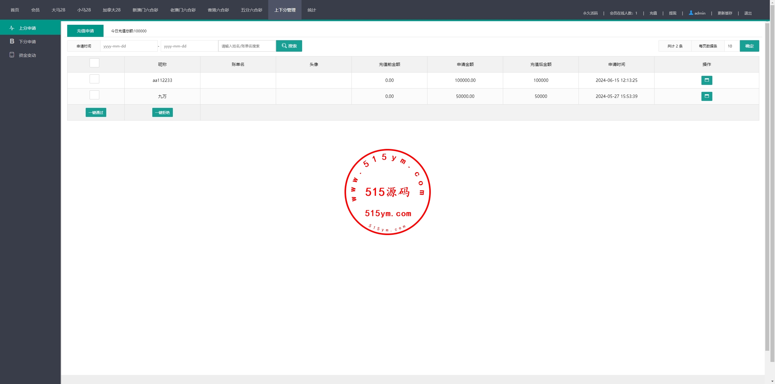Open the start date picker field
775x384 pixels.
click(129, 46)
